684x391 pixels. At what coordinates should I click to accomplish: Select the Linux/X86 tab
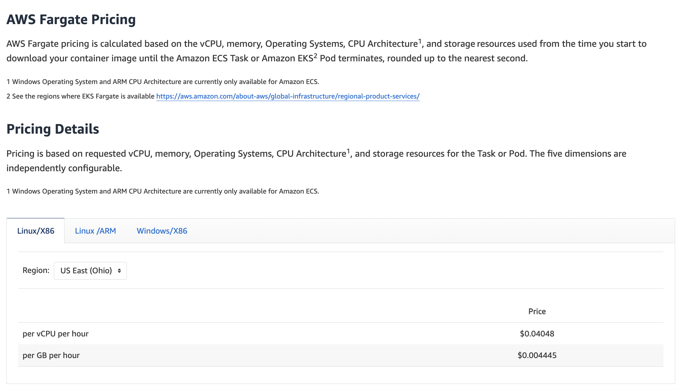tap(36, 231)
